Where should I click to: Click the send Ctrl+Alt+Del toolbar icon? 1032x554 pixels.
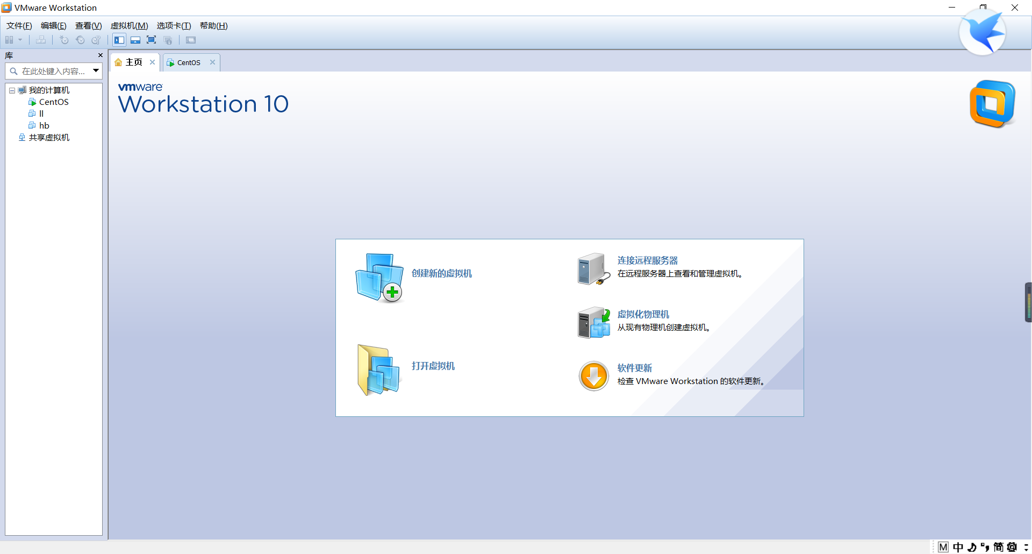coord(41,40)
